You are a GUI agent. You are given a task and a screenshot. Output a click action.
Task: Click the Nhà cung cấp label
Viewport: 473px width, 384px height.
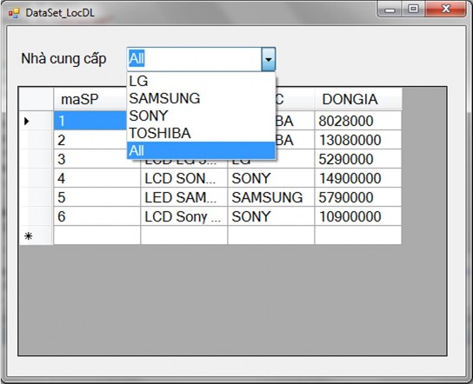point(63,59)
